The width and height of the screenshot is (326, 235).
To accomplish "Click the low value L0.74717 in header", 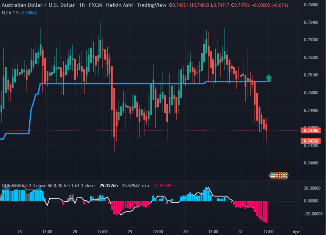I will [x=220, y=5].
